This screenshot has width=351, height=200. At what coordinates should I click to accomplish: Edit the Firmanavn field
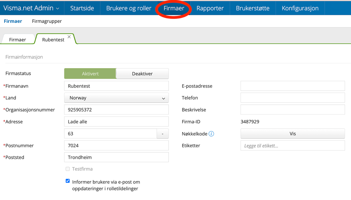click(x=116, y=86)
